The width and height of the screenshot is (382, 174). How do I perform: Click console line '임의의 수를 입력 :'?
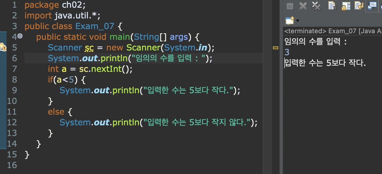(316, 41)
